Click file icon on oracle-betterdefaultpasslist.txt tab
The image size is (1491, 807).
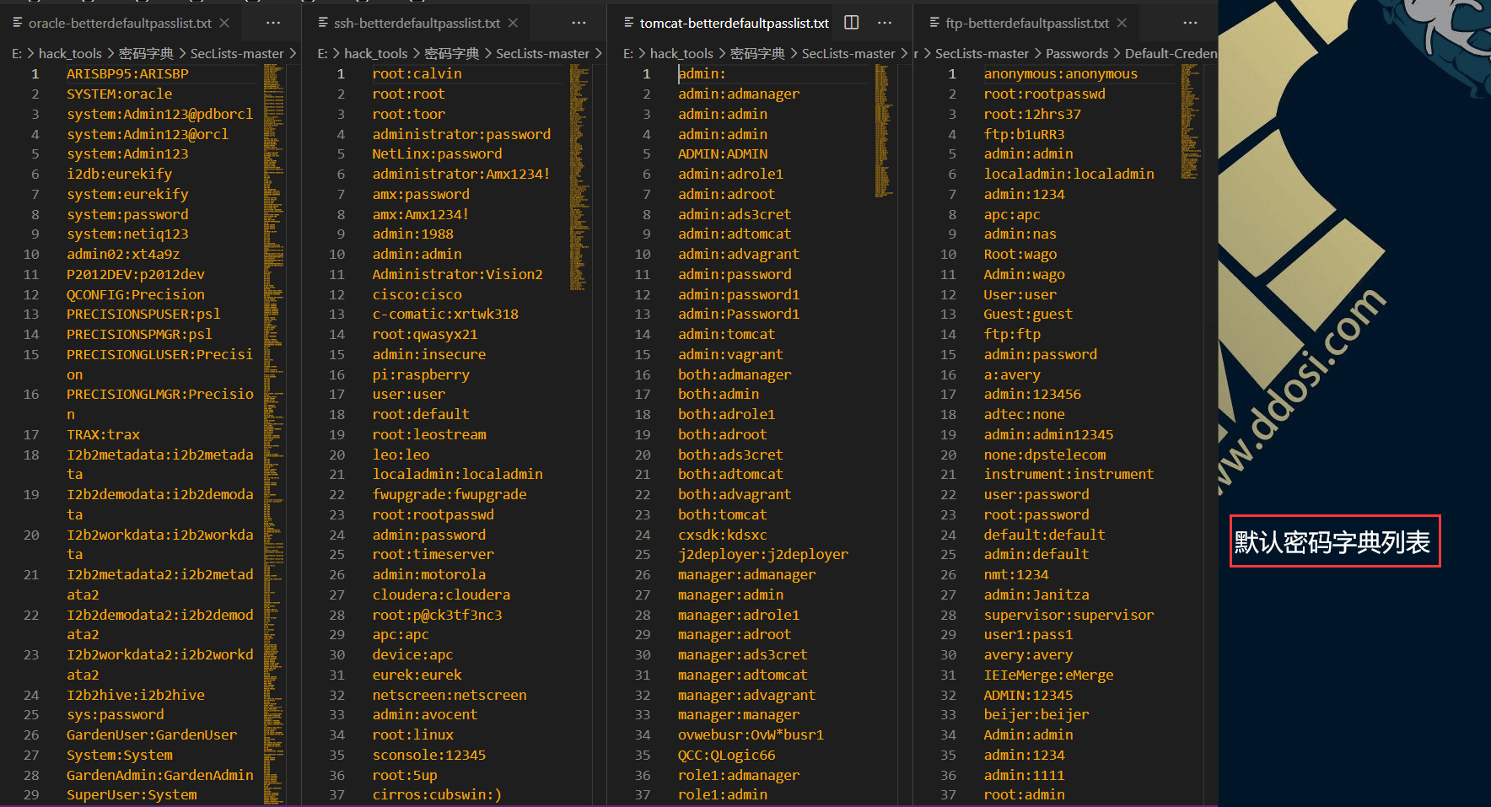(x=17, y=23)
